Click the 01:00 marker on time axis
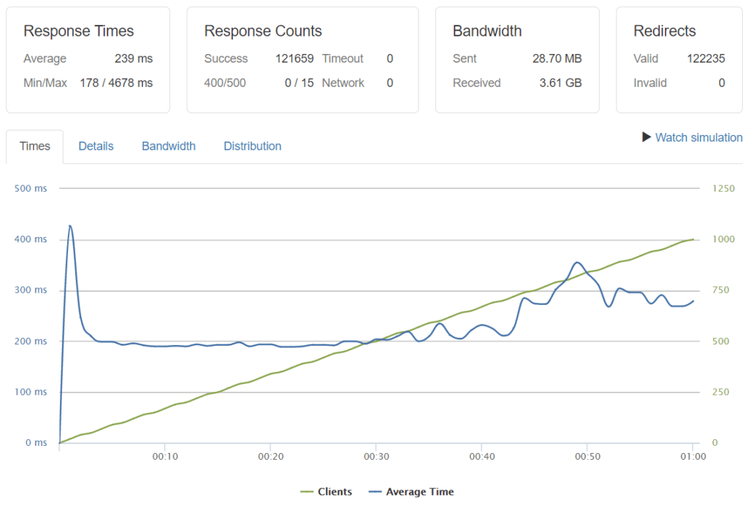The width and height of the screenshot is (748, 513). (692, 457)
